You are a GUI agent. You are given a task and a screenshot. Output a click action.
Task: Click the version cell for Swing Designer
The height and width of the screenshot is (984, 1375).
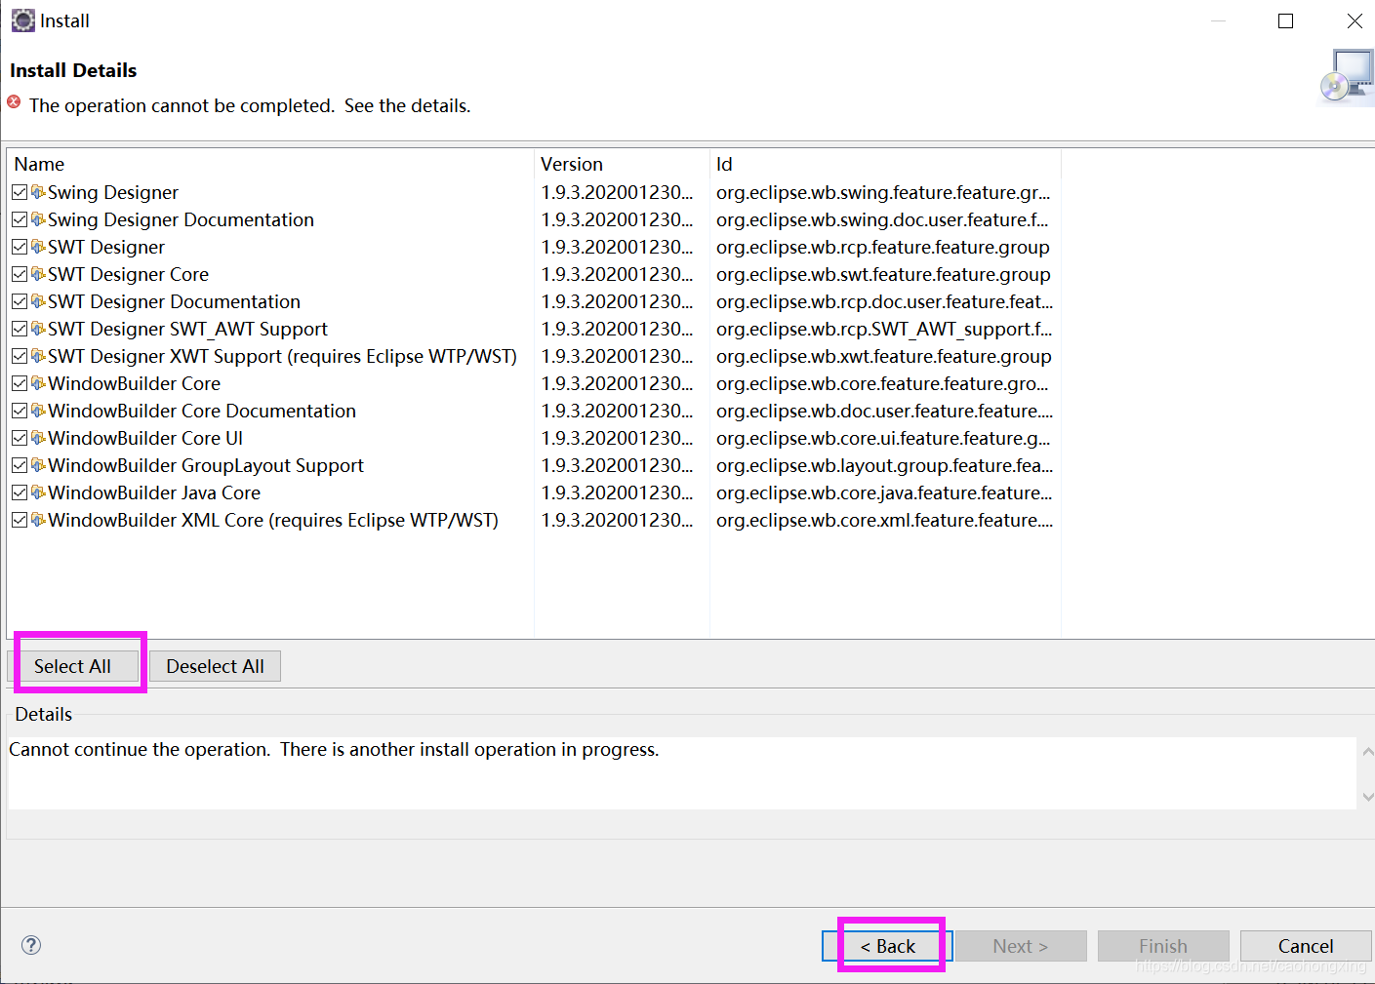pyautogui.click(x=617, y=192)
